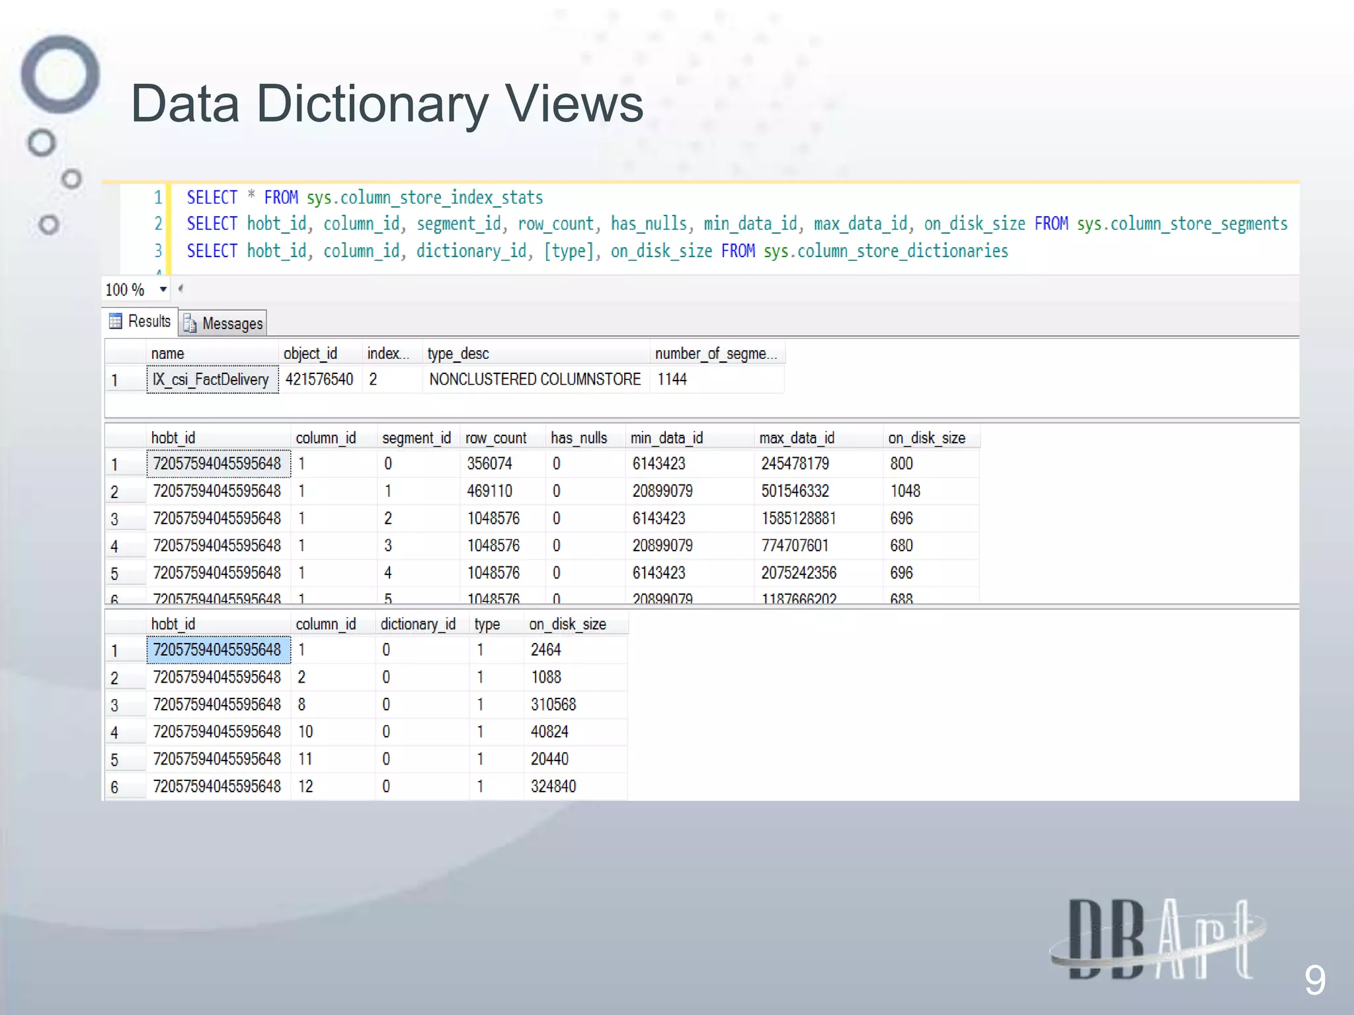
Task: Select dictionary on_disk_size cell 310568
Action: click(575, 704)
